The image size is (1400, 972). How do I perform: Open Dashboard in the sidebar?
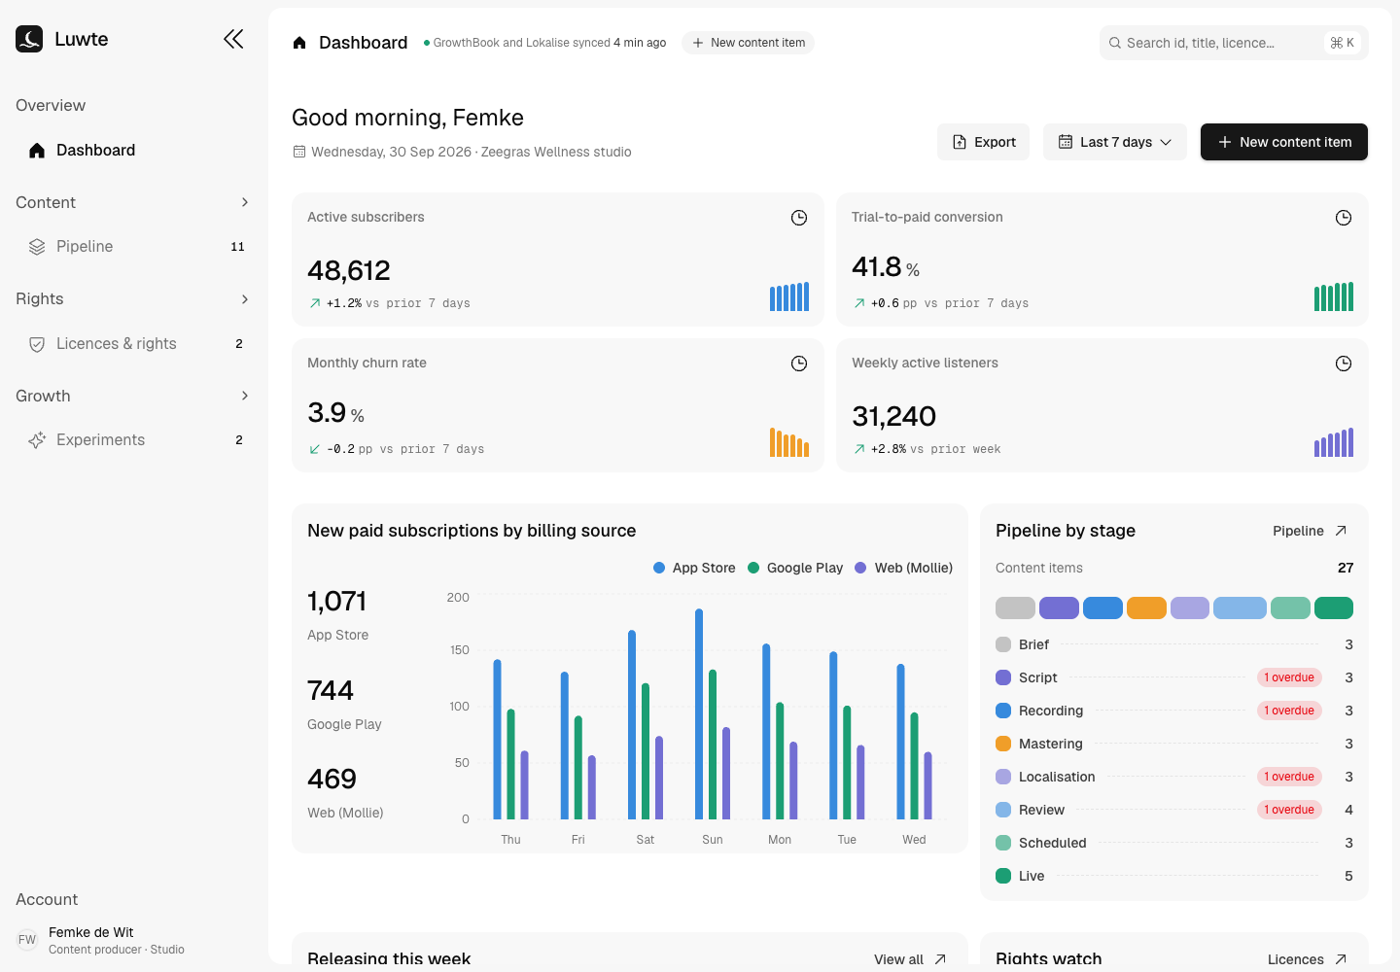(x=134, y=150)
